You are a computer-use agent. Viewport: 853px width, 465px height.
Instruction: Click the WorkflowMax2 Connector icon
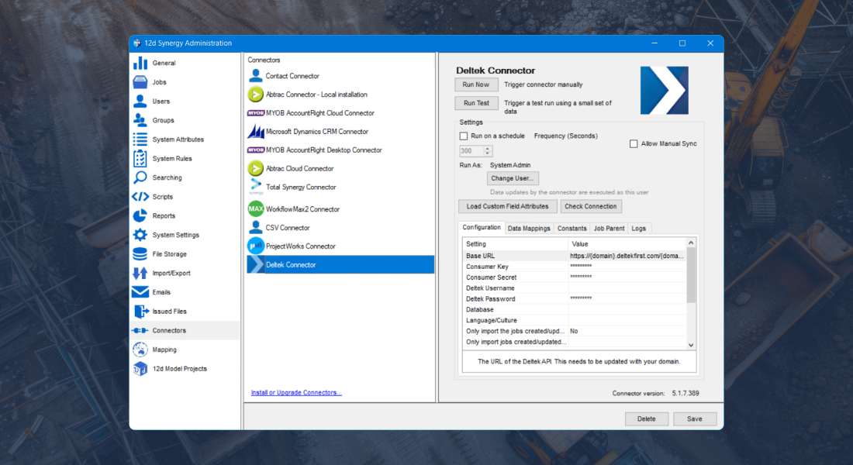click(255, 209)
